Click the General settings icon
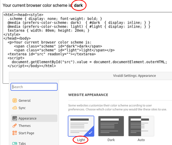The image size is (172, 145). click(14, 101)
